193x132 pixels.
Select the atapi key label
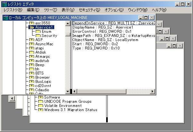(39, 48)
